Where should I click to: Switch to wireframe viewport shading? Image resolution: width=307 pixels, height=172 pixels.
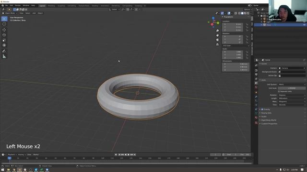239,13
